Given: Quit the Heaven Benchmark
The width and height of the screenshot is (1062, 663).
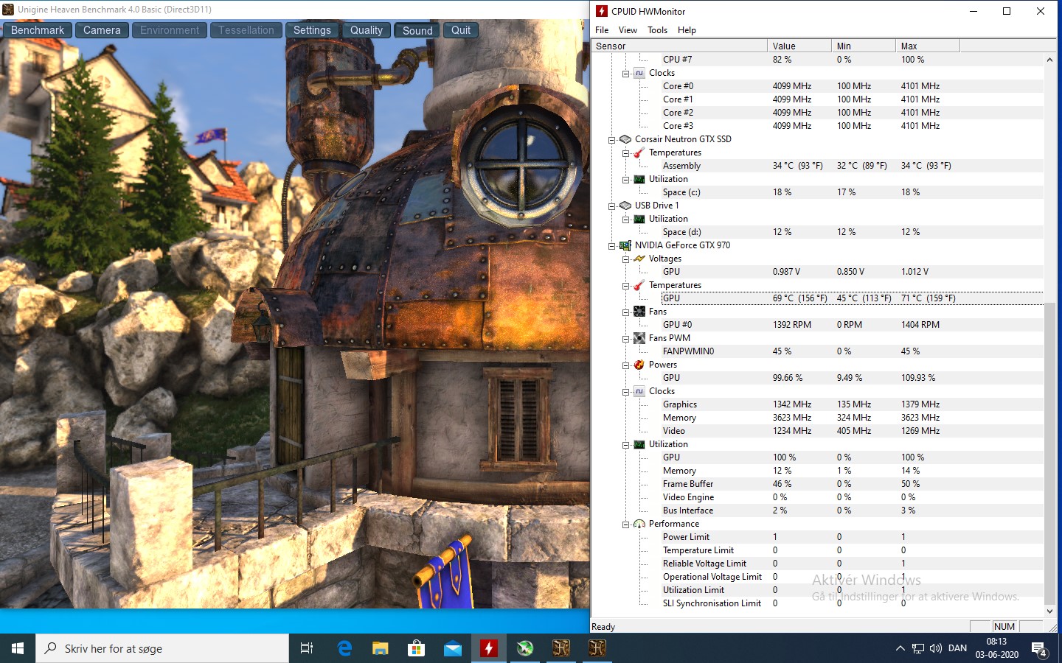Looking at the screenshot, I should [x=461, y=30].
